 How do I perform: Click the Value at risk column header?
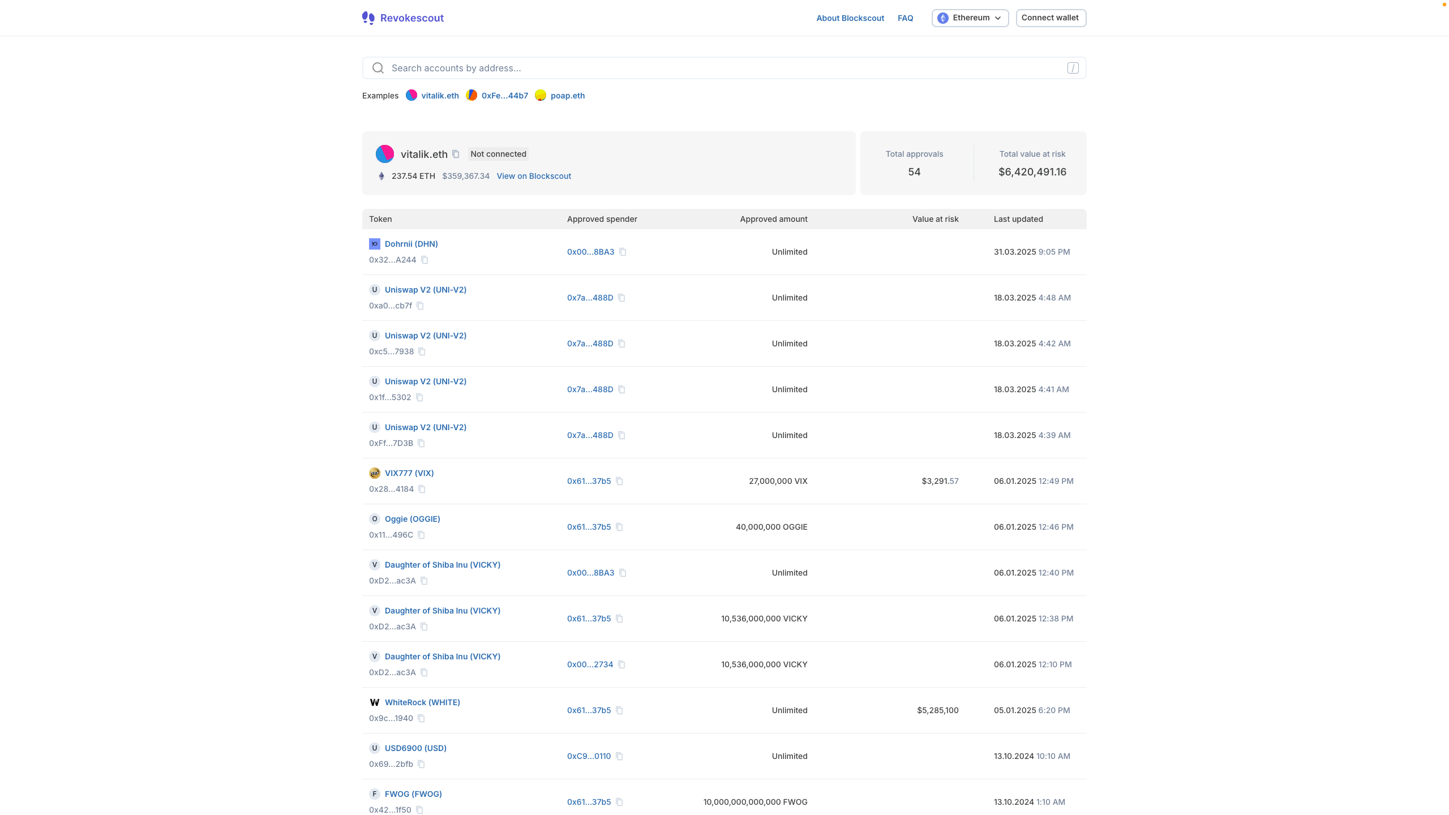point(935,219)
